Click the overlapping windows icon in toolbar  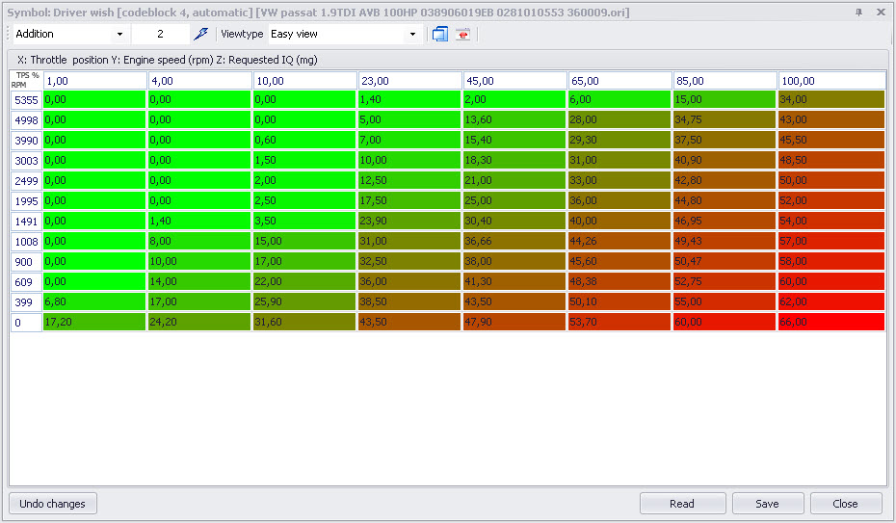(440, 34)
